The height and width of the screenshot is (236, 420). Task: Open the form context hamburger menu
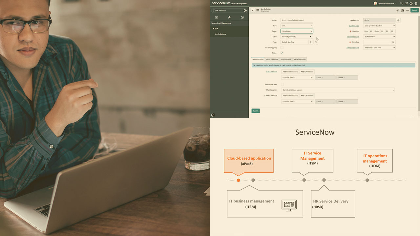pyautogui.click(x=258, y=10)
